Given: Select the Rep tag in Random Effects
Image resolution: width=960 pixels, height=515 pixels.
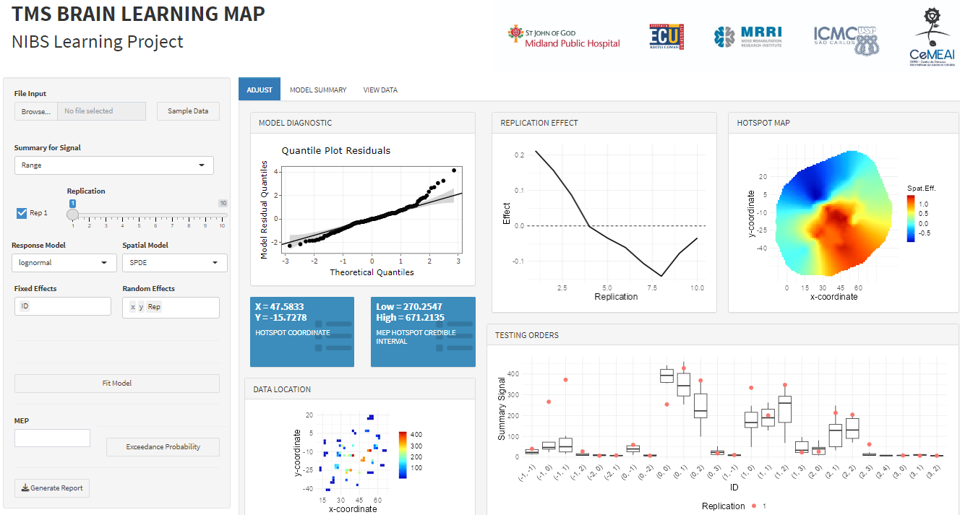Looking at the screenshot, I should point(154,307).
